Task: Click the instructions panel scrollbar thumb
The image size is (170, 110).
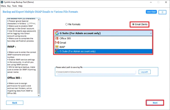Action: [x=39, y=62]
